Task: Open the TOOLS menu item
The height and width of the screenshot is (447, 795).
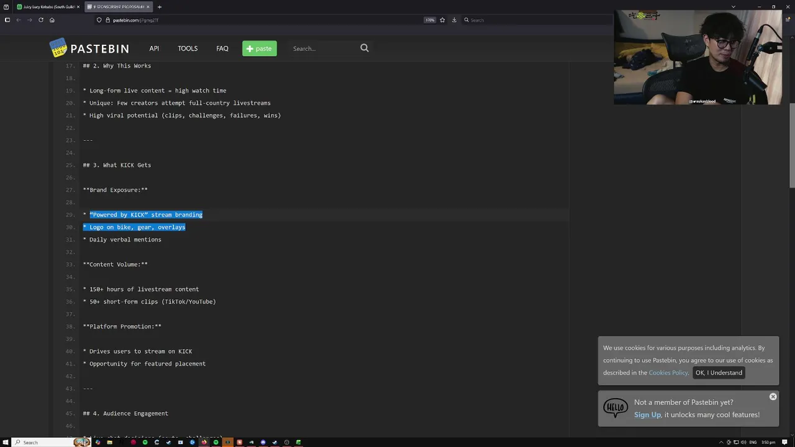Action: coord(188,48)
